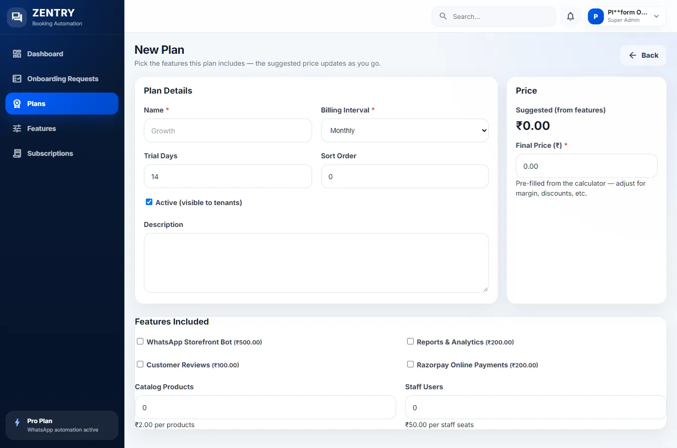Click the top Search box
The image size is (677, 448).
(x=494, y=16)
